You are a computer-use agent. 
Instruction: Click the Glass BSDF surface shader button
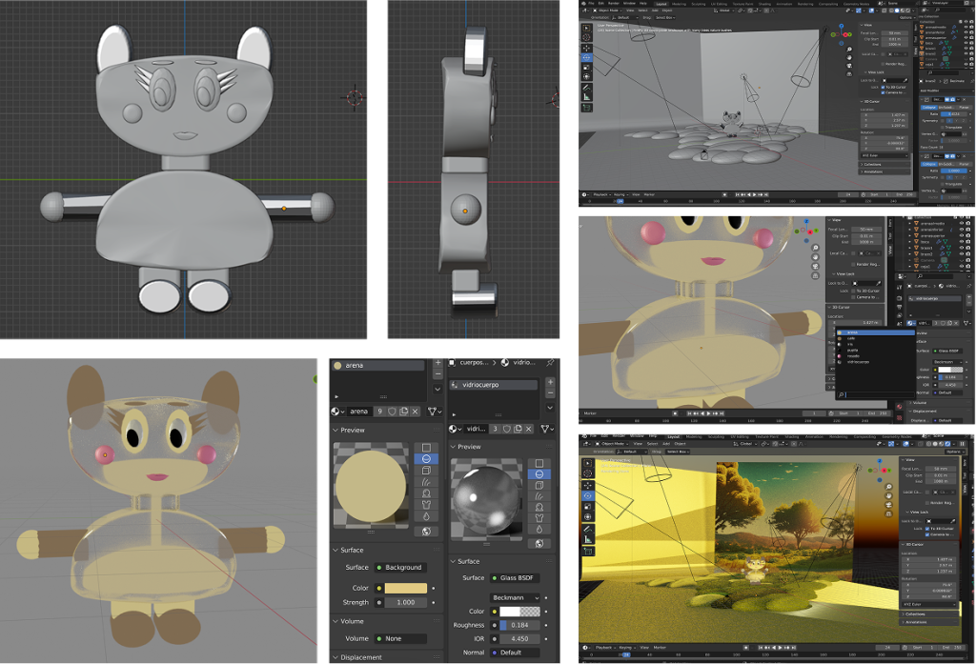point(515,577)
